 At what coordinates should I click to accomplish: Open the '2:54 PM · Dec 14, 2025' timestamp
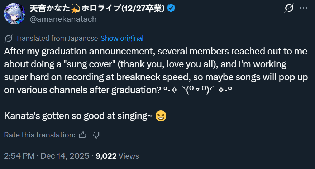(46, 156)
